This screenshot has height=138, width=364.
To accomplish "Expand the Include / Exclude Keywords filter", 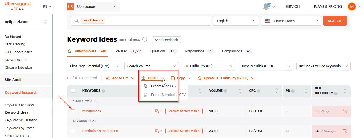I will pos(323,66).
